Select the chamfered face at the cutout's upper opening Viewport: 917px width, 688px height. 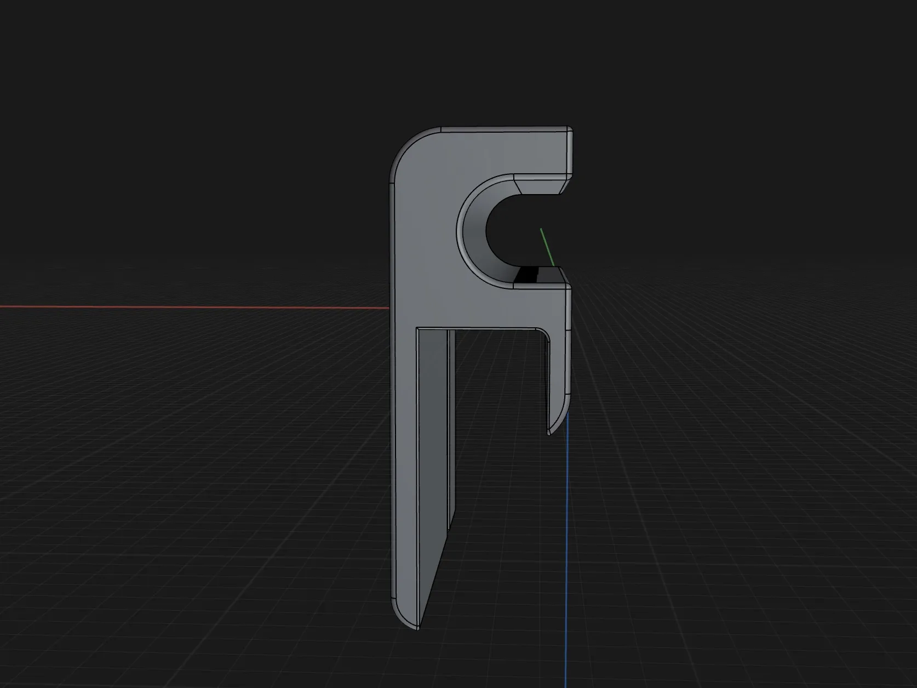539,185
